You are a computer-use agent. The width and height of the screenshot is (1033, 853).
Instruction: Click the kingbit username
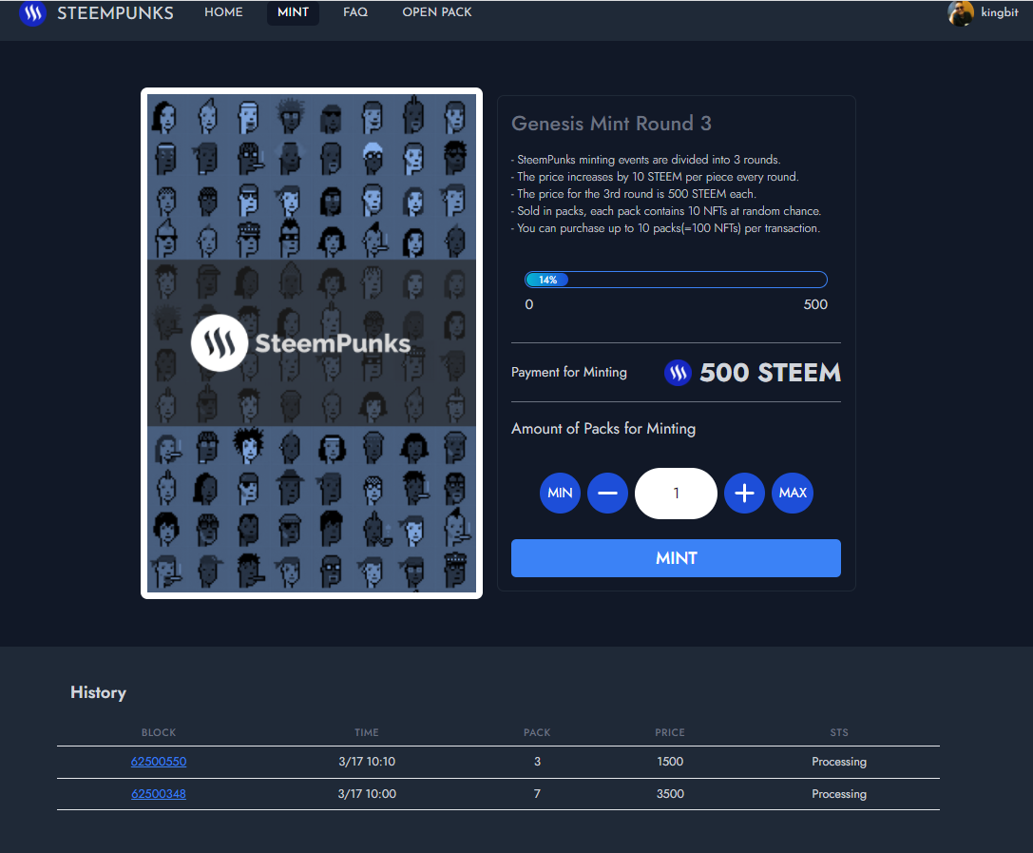tap(1000, 12)
